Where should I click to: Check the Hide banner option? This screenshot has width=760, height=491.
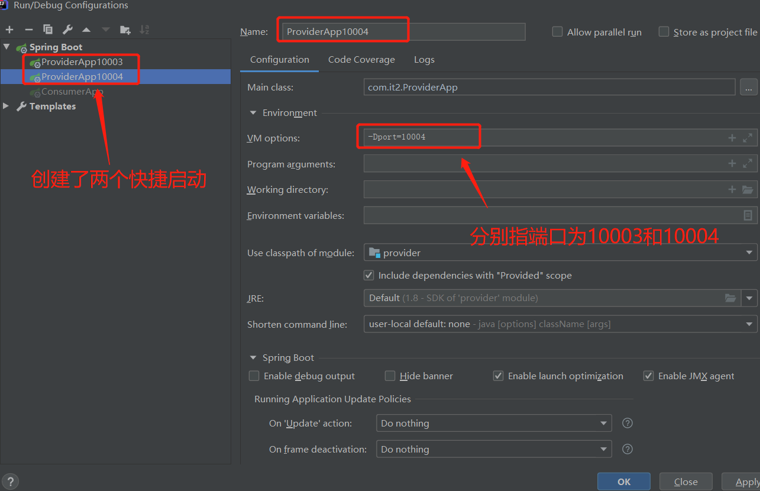point(390,376)
